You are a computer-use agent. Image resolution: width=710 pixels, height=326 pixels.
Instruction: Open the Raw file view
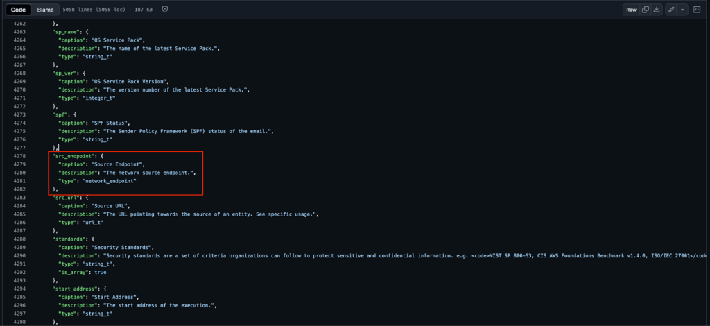pos(631,10)
